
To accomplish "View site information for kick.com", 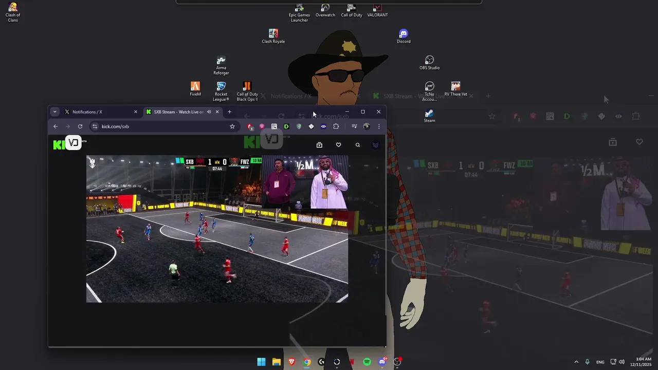I will pos(95,126).
